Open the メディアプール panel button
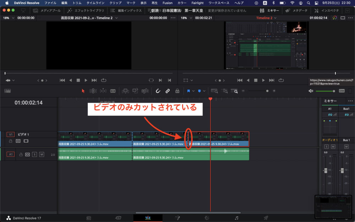Image resolution: width=355 pixels, height=222 pixels. click(x=47, y=11)
